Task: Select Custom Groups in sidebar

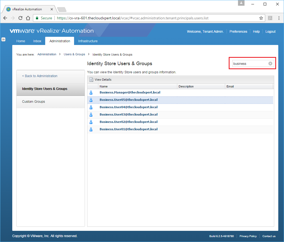Action: [33, 102]
